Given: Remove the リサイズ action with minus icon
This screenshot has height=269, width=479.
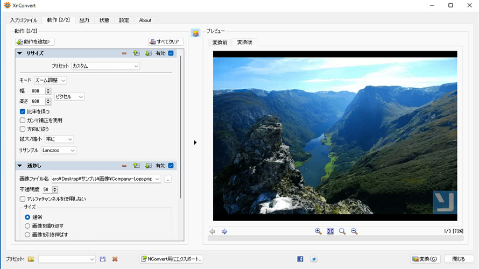Looking at the screenshot, I should click(124, 53).
